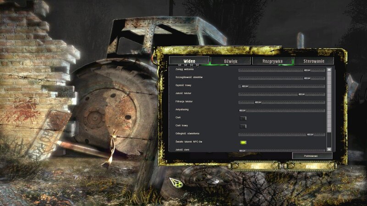Toggle the Cień trawy checkbox
The width and height of the screenshot is (367, 206).
click(243, 126)
